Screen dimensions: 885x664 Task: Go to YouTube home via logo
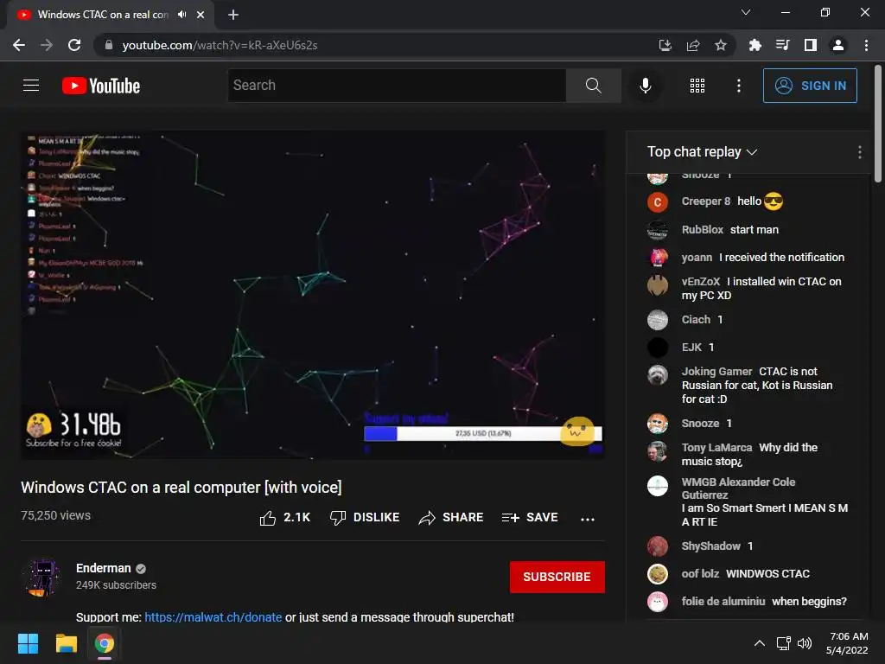tap(101, 86)
